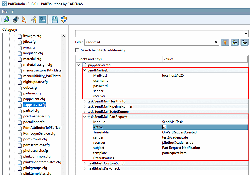250x175 pixels.
Task: Click the category tree scroll-up arrow
Action: (x=64, y=36)
